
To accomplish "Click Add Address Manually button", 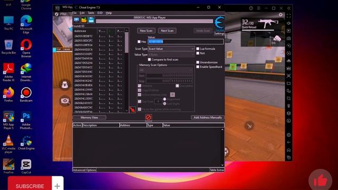I will (x=208, y=117).
